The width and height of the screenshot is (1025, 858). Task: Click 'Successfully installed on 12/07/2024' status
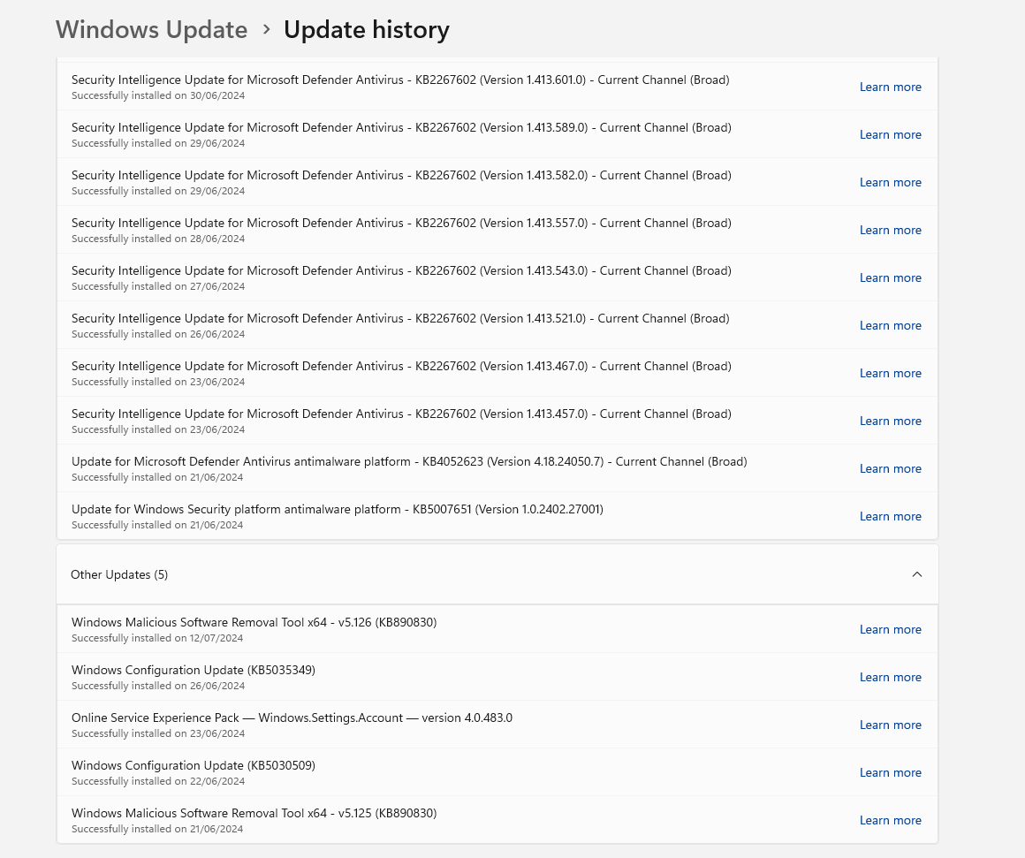point(157,638)
